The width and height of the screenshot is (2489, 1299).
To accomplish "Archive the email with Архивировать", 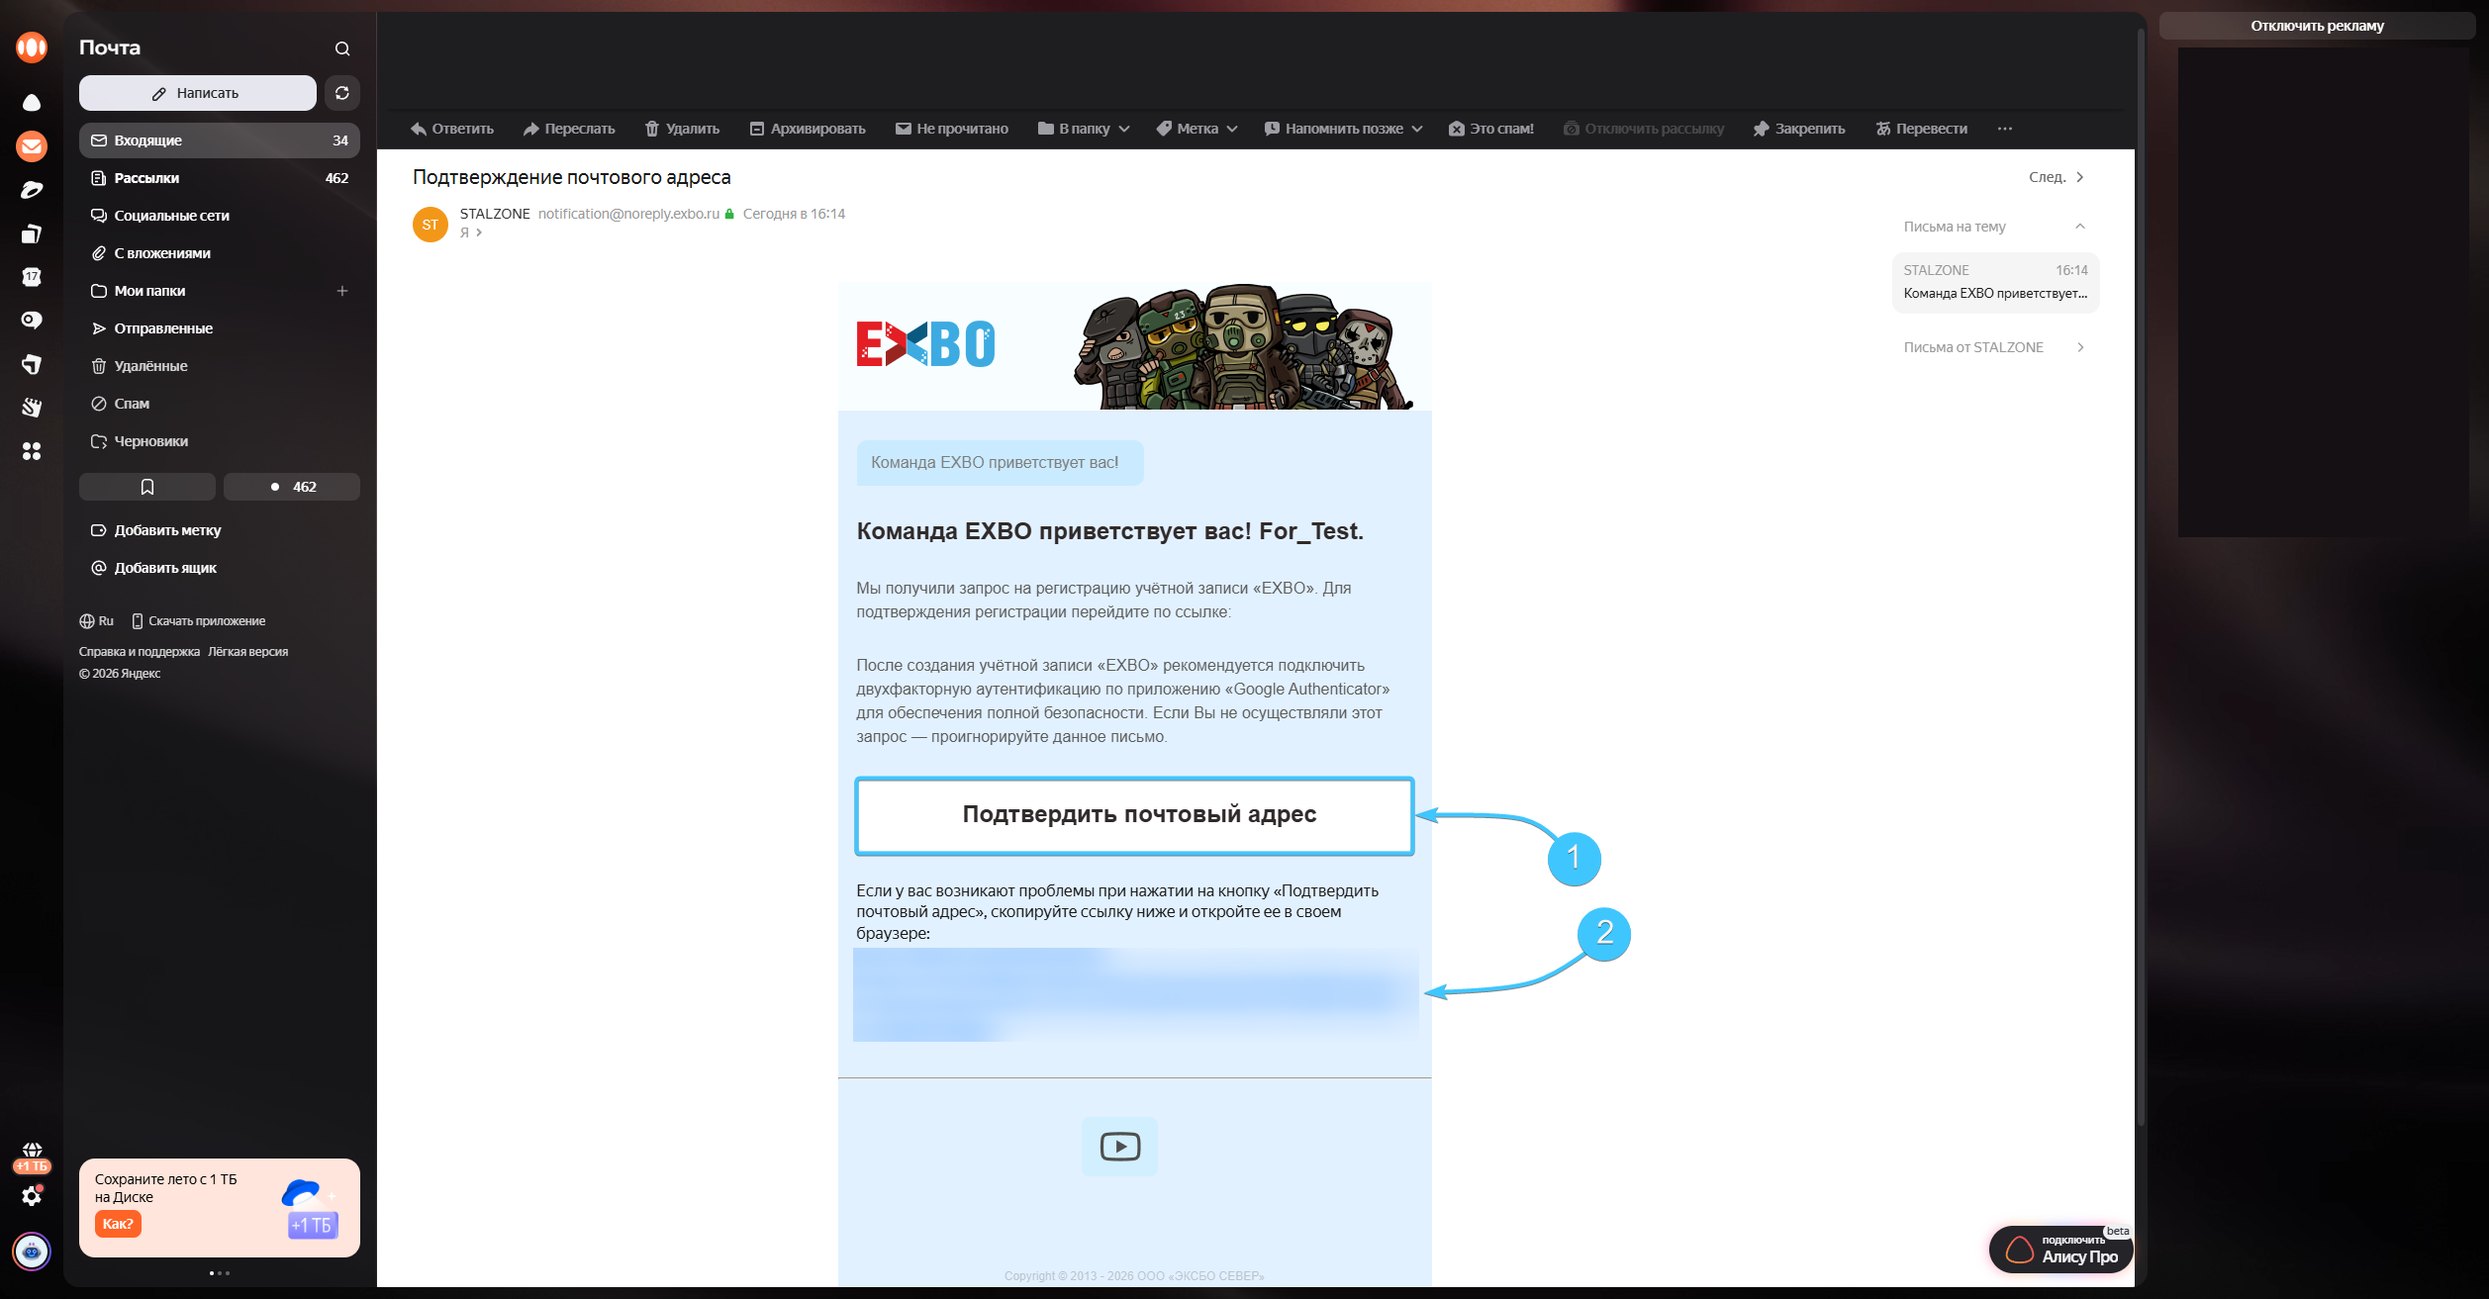I will (808, 129).
